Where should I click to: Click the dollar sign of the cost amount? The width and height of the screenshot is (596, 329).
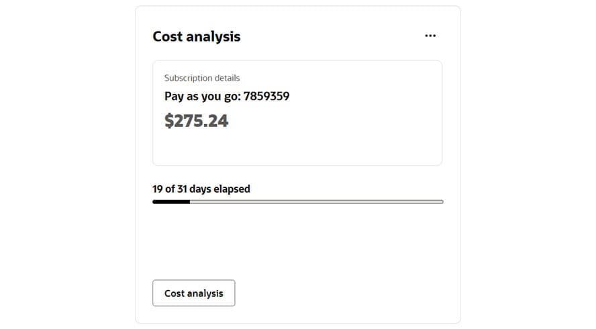[169, 121]
